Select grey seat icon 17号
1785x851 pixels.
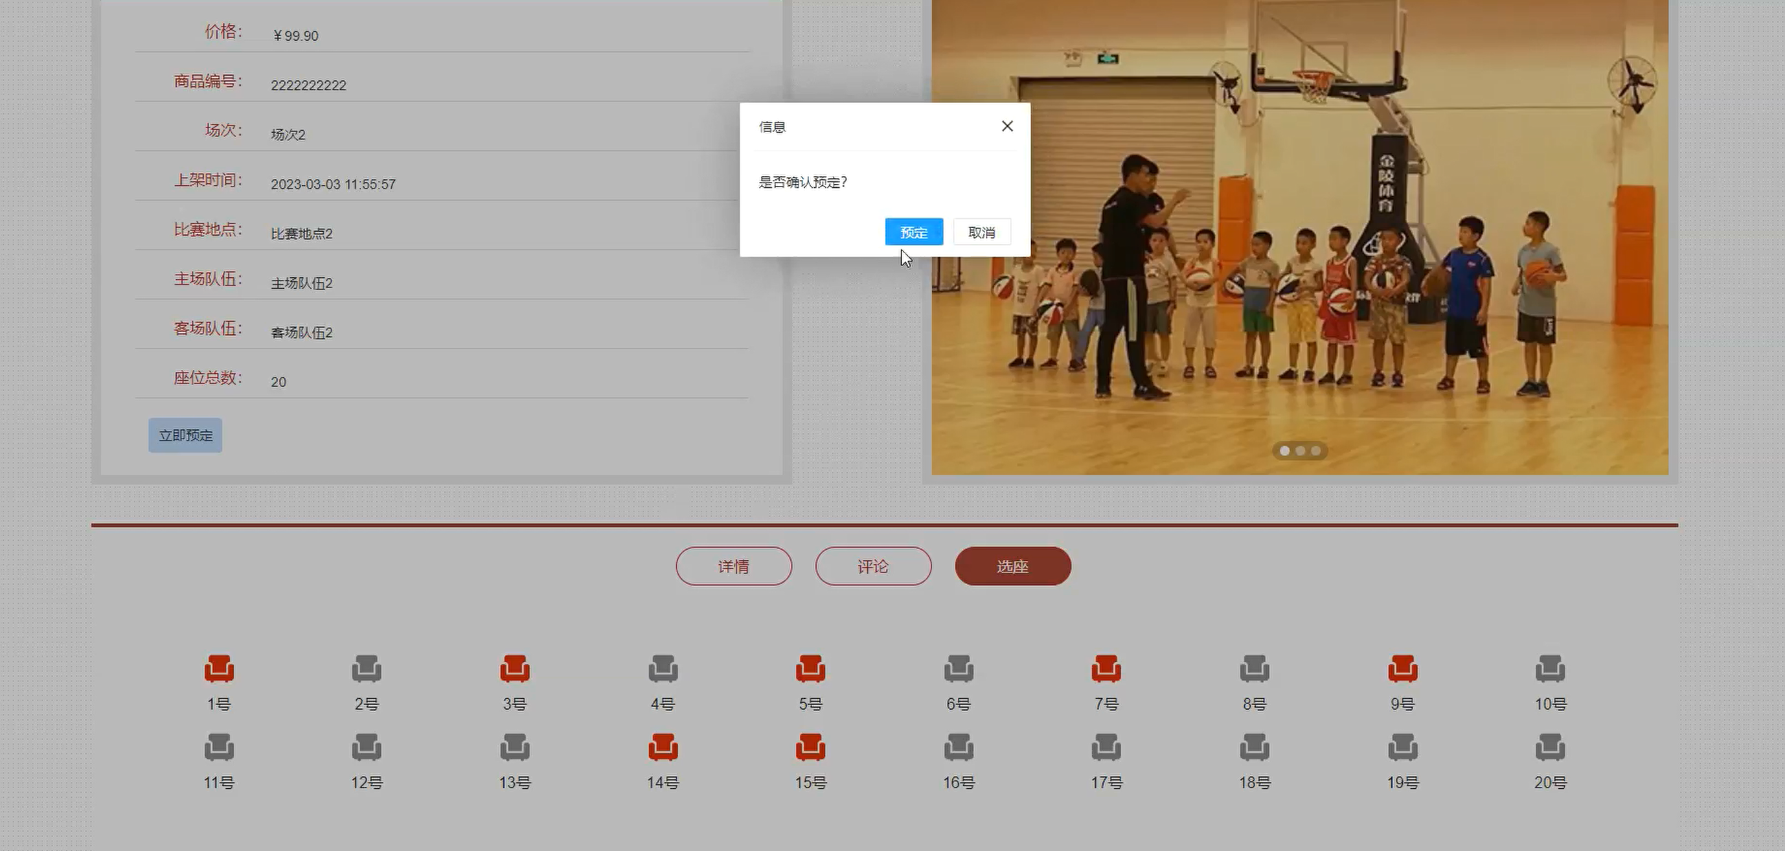point(1107,747)
